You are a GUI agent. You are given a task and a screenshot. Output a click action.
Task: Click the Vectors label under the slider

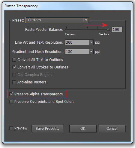104,34
